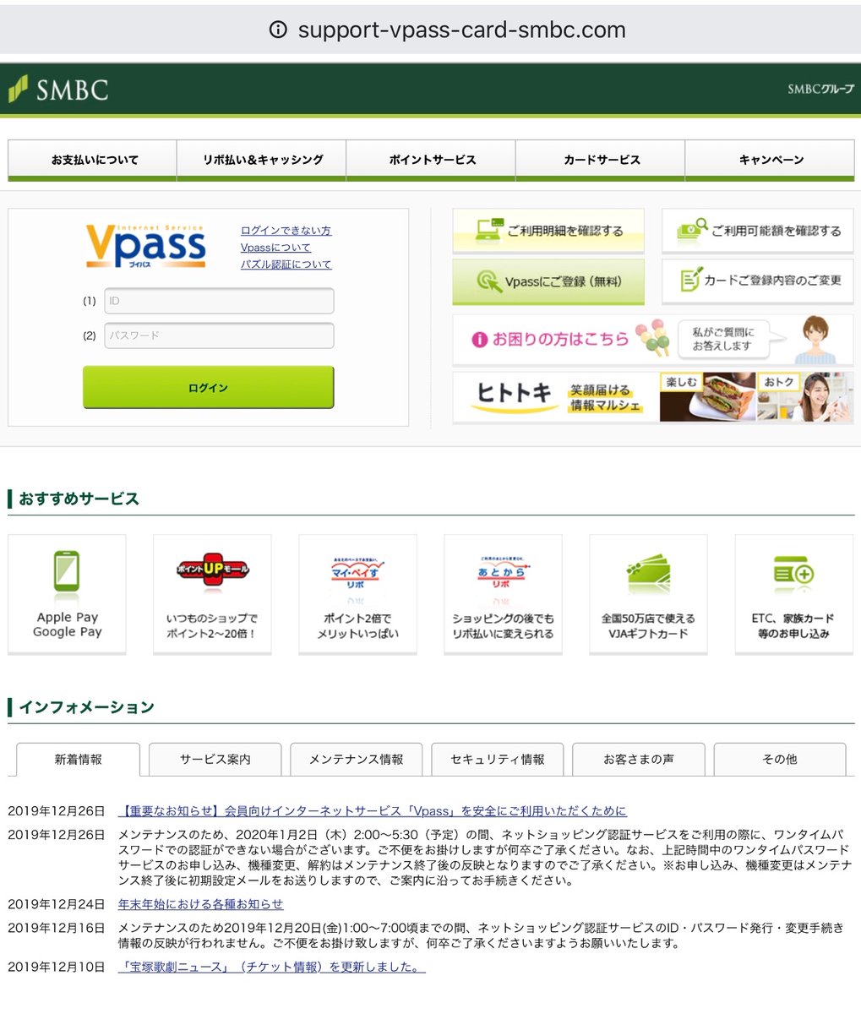Click the ポイント2倍でメリットいっぱい text

coord(357,625)
